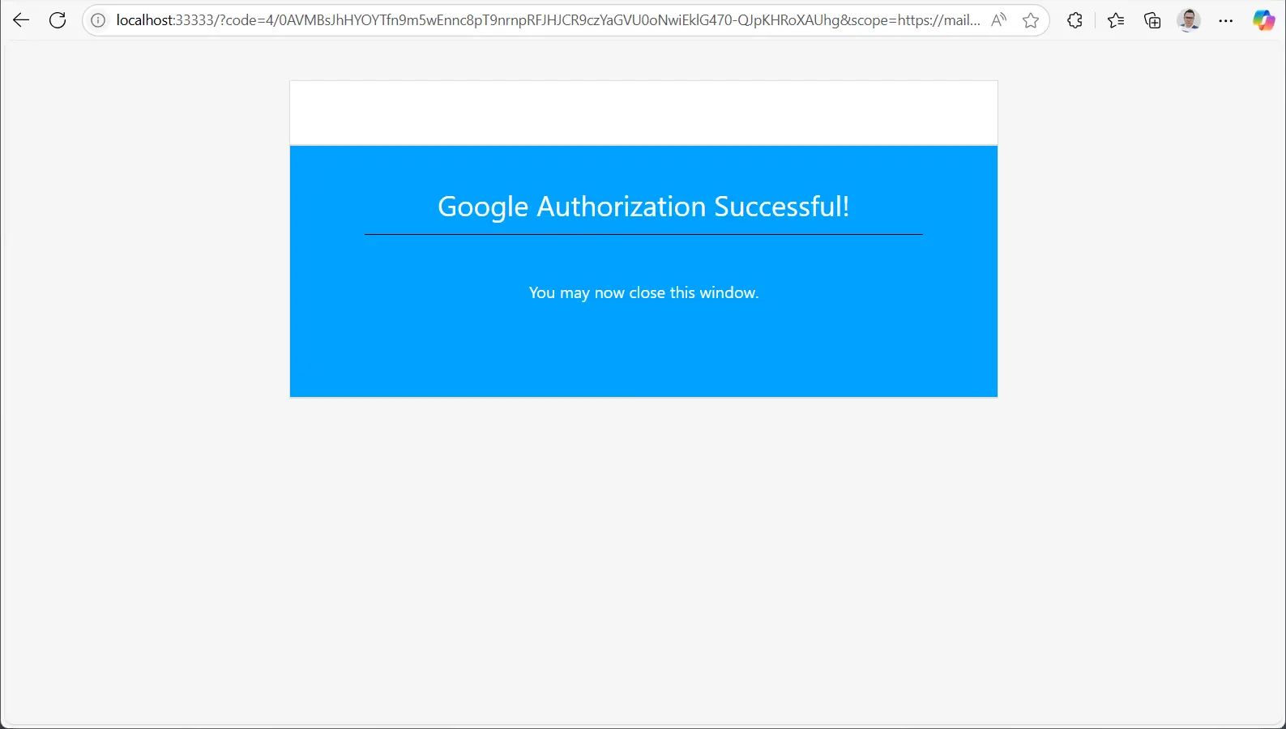Open the Favorites list icon

pyautogui.click(x=1116, y=20)
